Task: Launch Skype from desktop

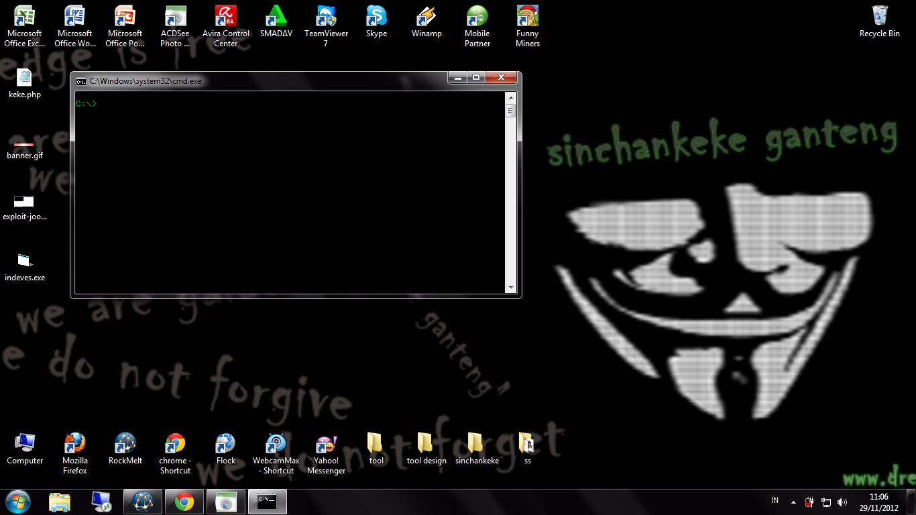Action: click(376, 21)
